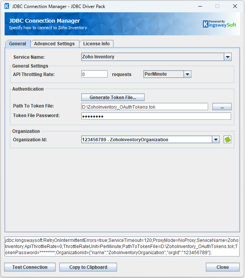Click the Token File Password field

[156, 116]
